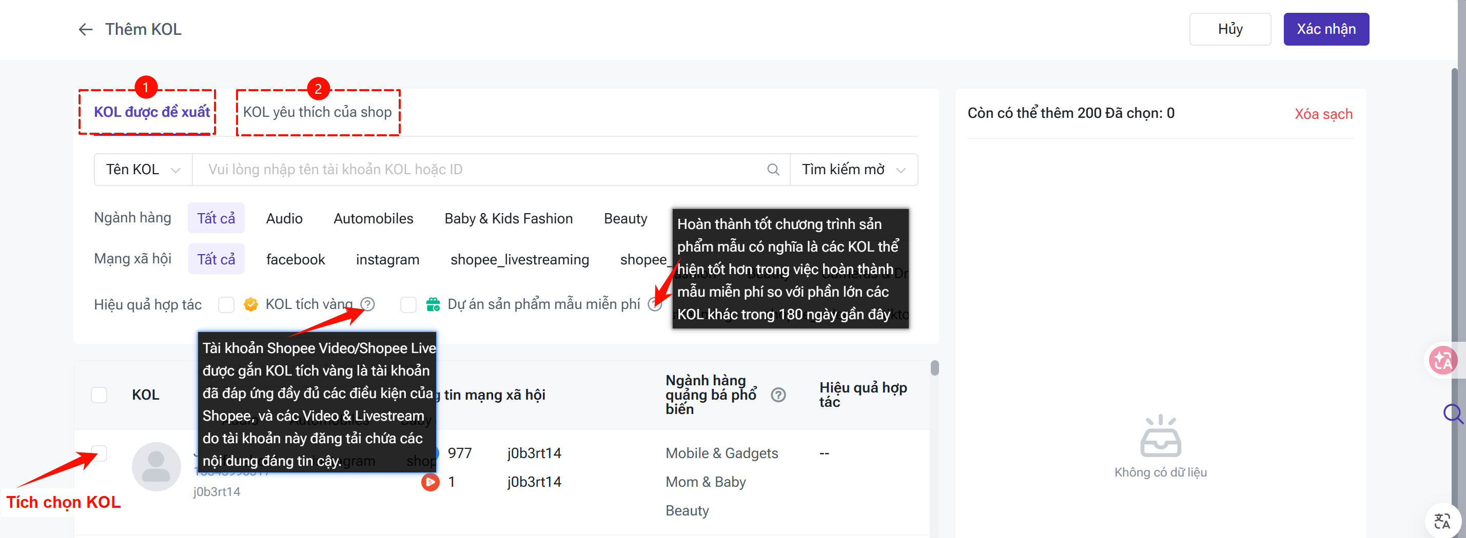This screenshot has height=538, width=1466.
Task: Open the Tìm kiếm mờ dropdown
Action: coord(854,169)
